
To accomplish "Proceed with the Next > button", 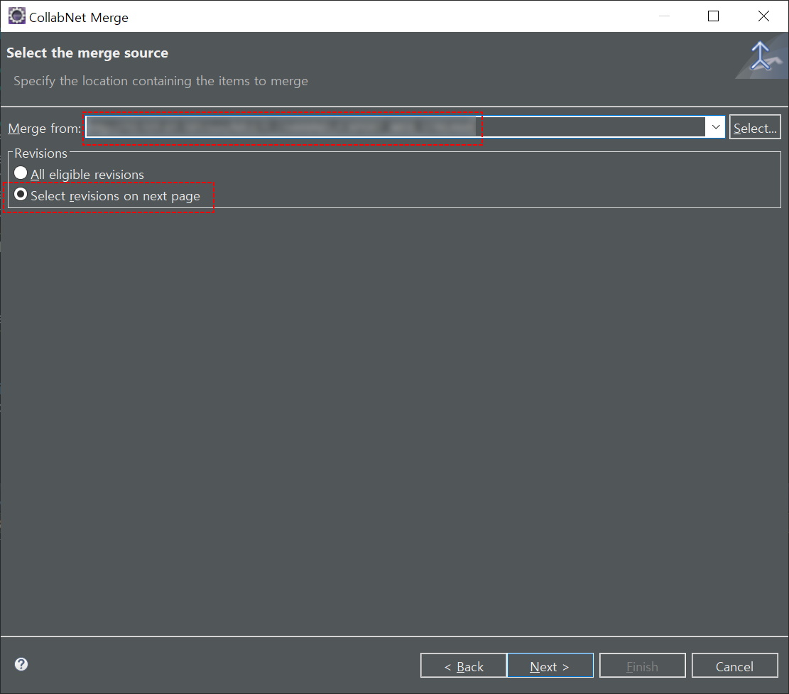I will tap(550, 666).
